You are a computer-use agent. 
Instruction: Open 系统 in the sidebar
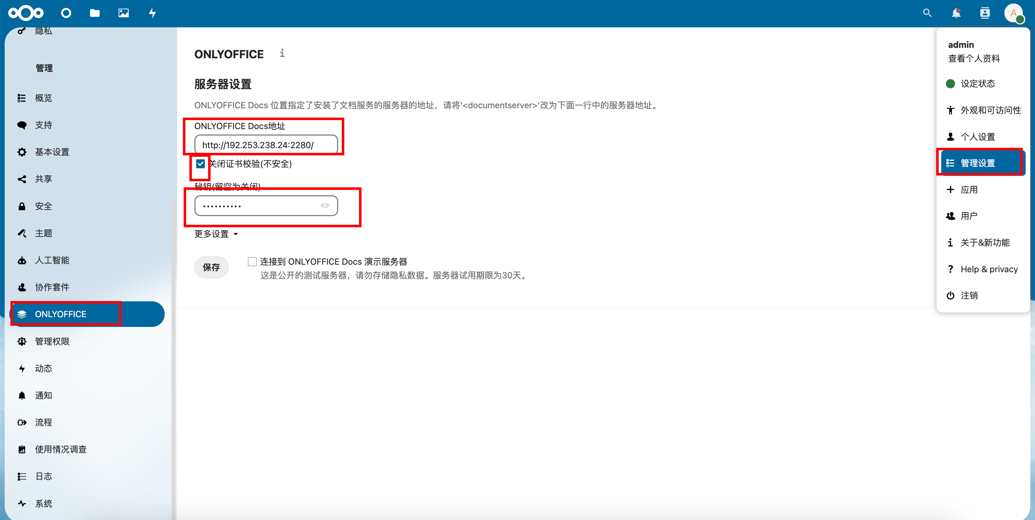coord(87,503)
